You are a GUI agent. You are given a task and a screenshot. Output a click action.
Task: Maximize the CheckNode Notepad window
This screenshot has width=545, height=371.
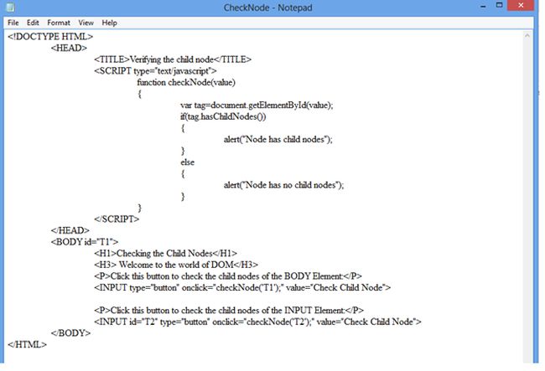tap(499, 5)
